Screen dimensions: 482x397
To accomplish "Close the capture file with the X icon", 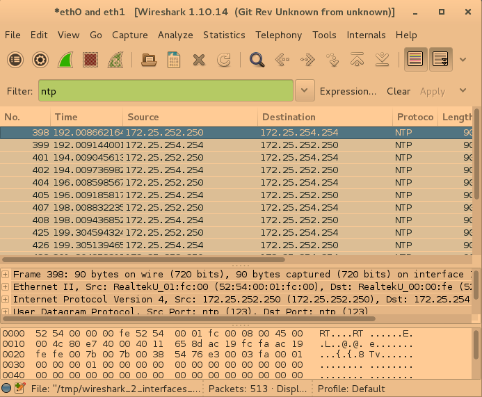I will (199, 60).
